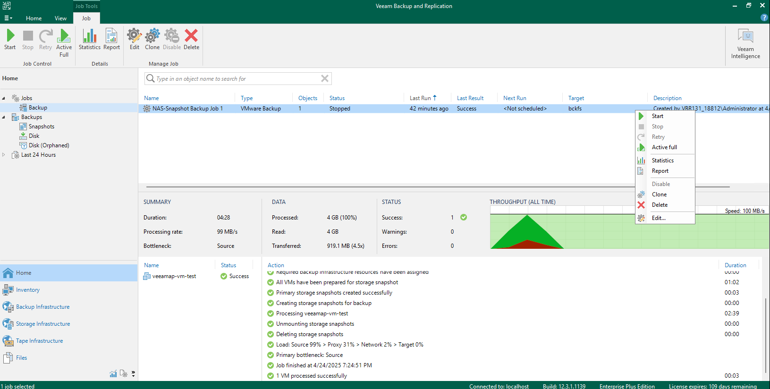Select 'Primary bottleneck: Source' log entry
The height and width of the screenshot is (389, 770).
coord(309,355)
